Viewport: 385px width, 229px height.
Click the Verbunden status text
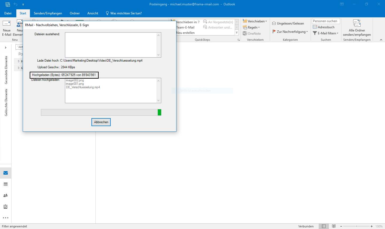click(306, 226)
